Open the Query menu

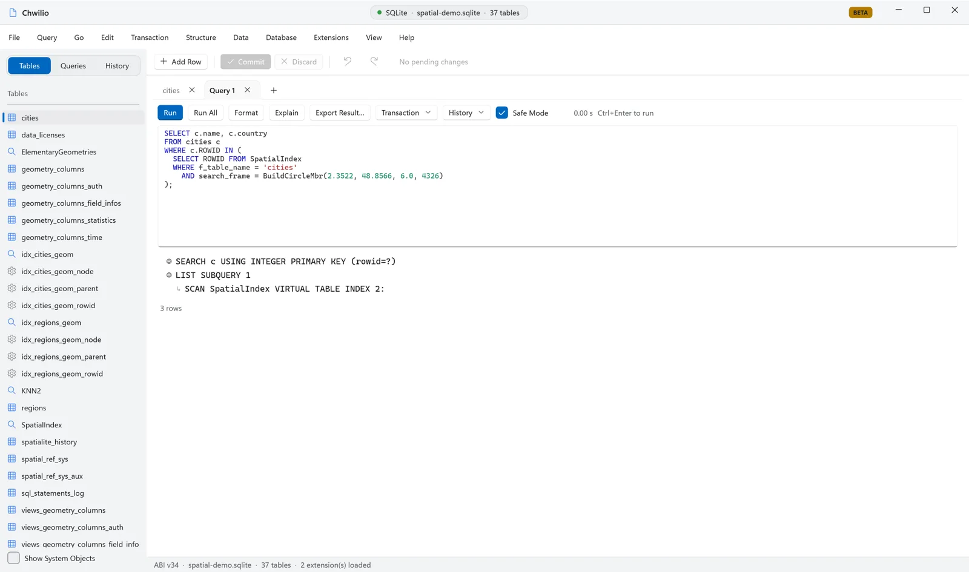click(x=47, y=38)
